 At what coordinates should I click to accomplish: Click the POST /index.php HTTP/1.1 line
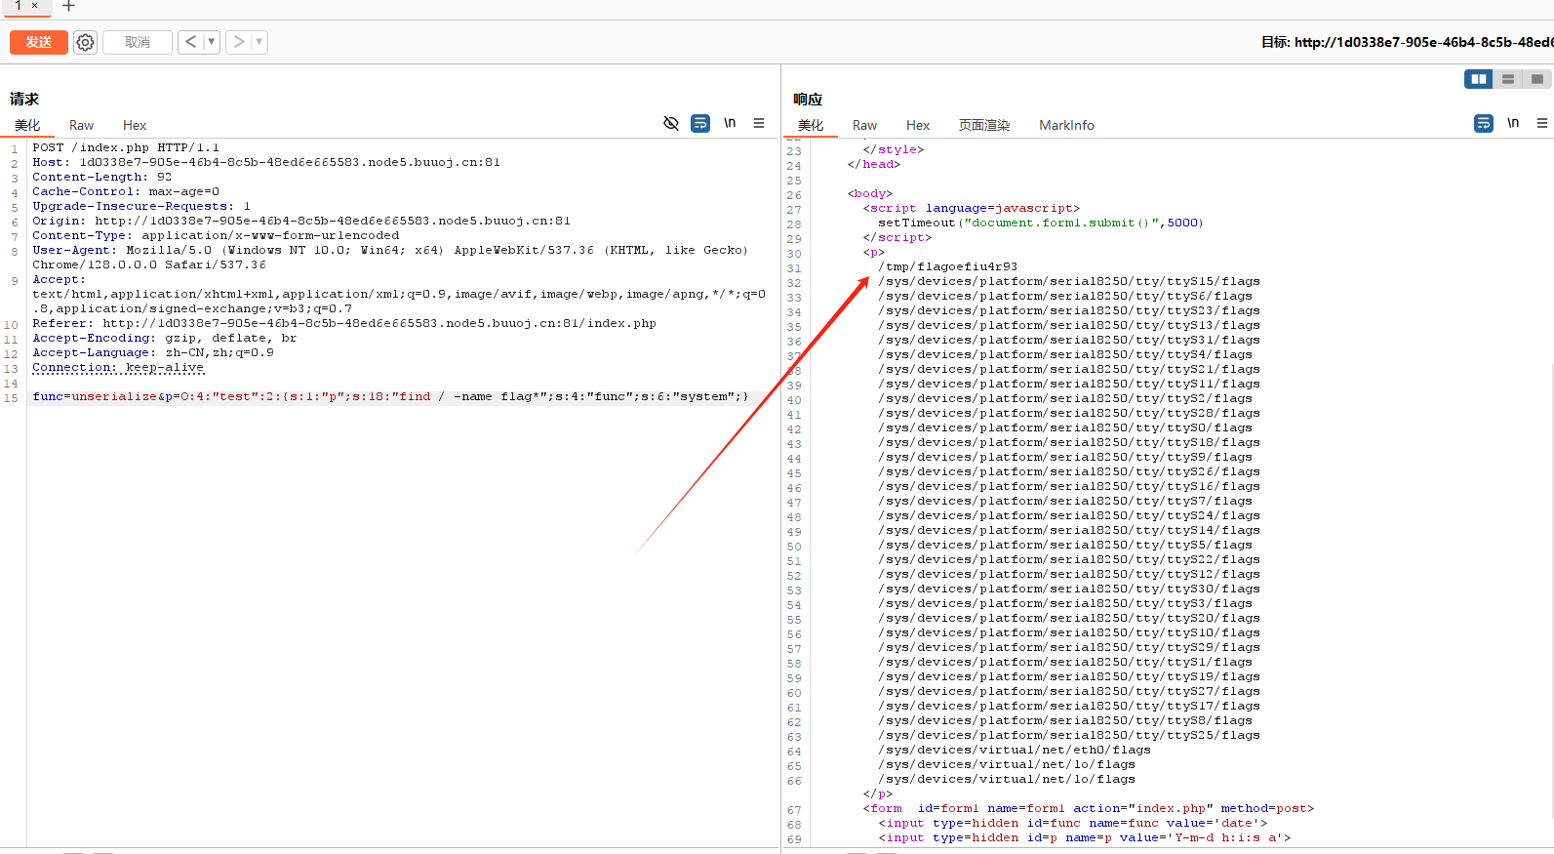126,147
